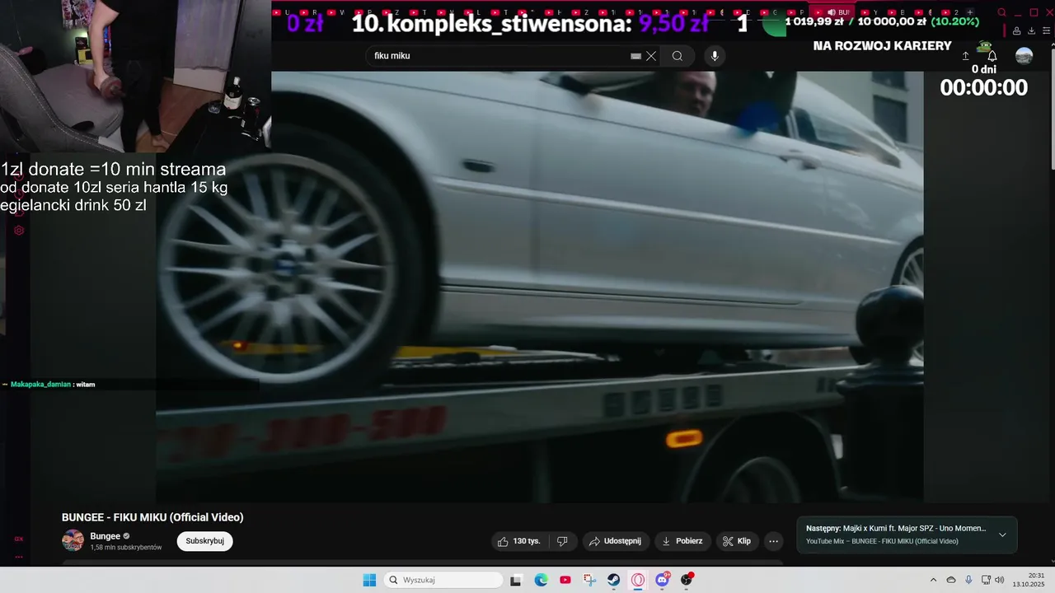Image resolution: width=1055 pixels, height=593 pixels.
Task: Open Task View on the taskbar
Action: click(x=516, y=580)
